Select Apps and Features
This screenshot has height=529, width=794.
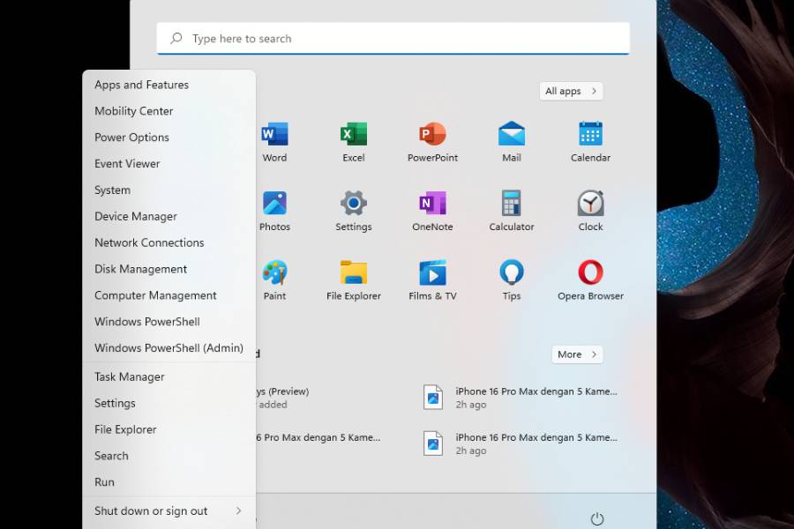[x=169, y=85]
